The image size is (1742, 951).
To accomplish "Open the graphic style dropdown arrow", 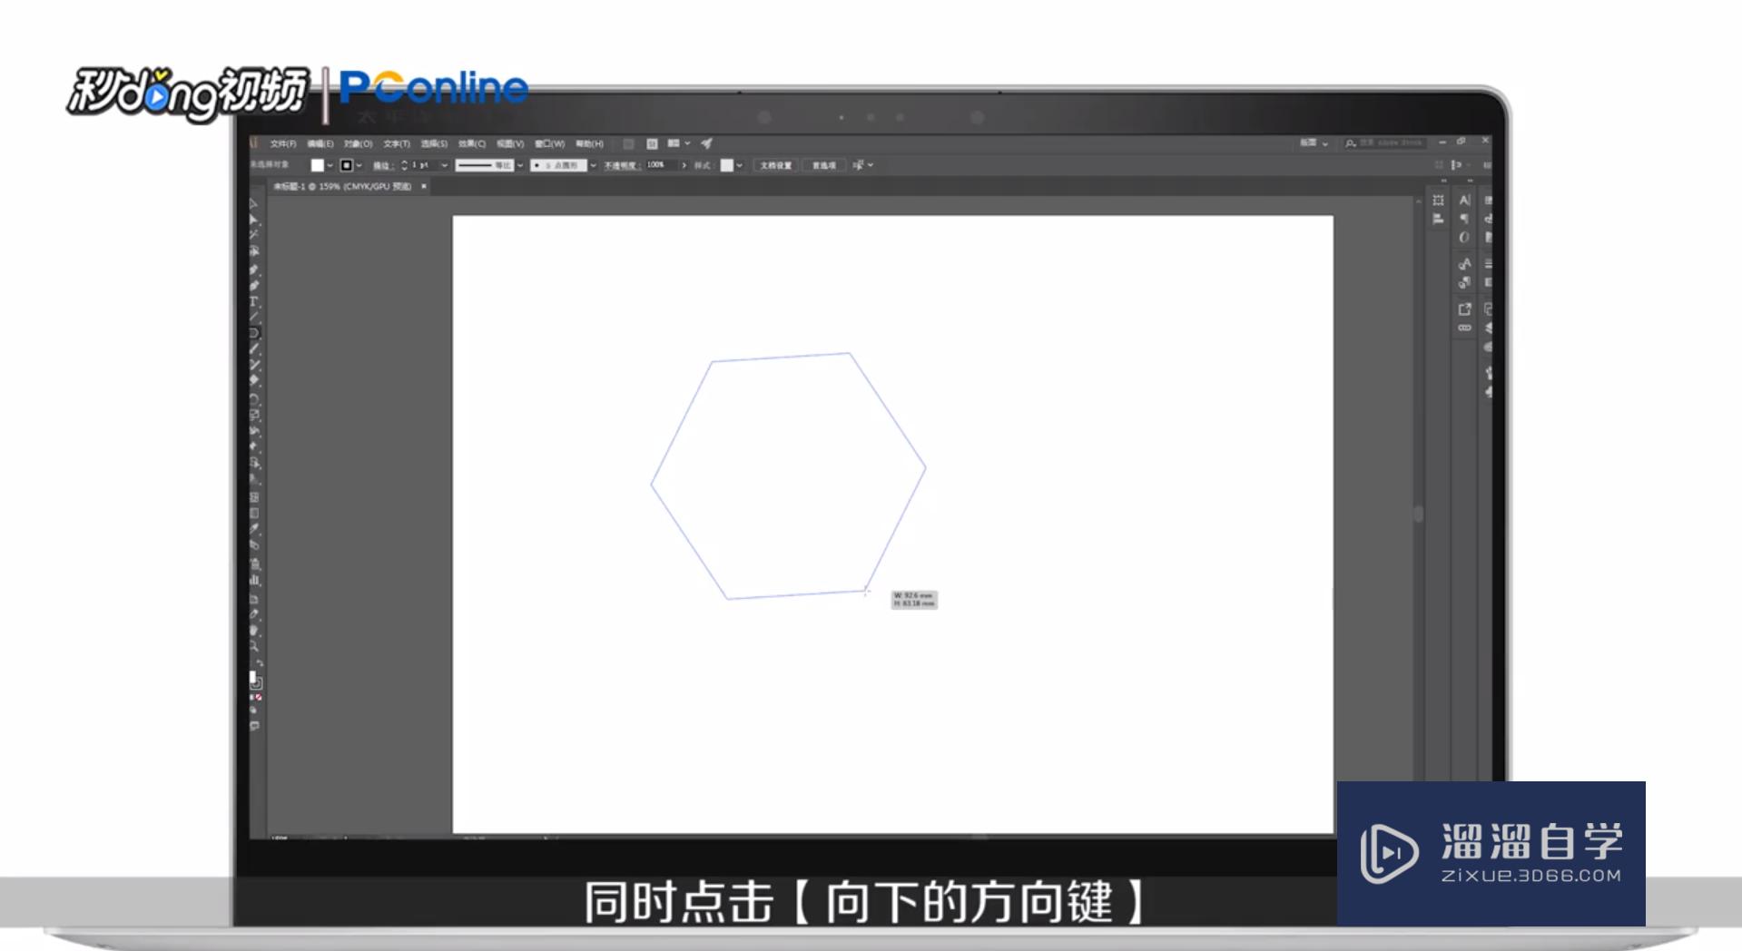I will pyautogui.click(x=740, y=165).
